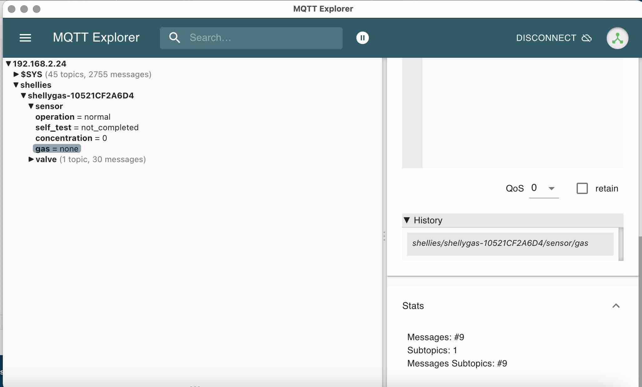Pause updates with the pause button
Image resolution: width=642 pixels, height=387 pixels.
point(363,38)
